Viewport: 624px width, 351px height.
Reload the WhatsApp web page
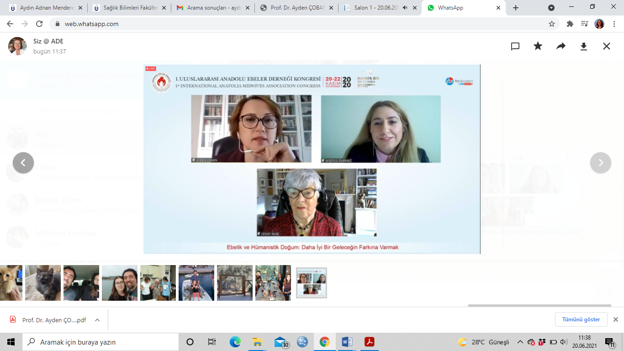click(x=39, y=24)
